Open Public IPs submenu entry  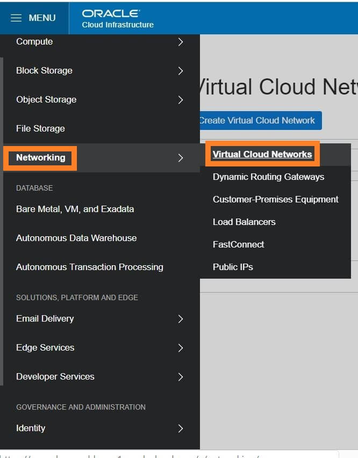(233, 267)
